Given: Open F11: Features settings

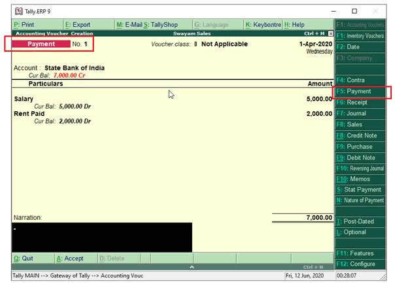Looking at the screenshot, I should point(360,253).
